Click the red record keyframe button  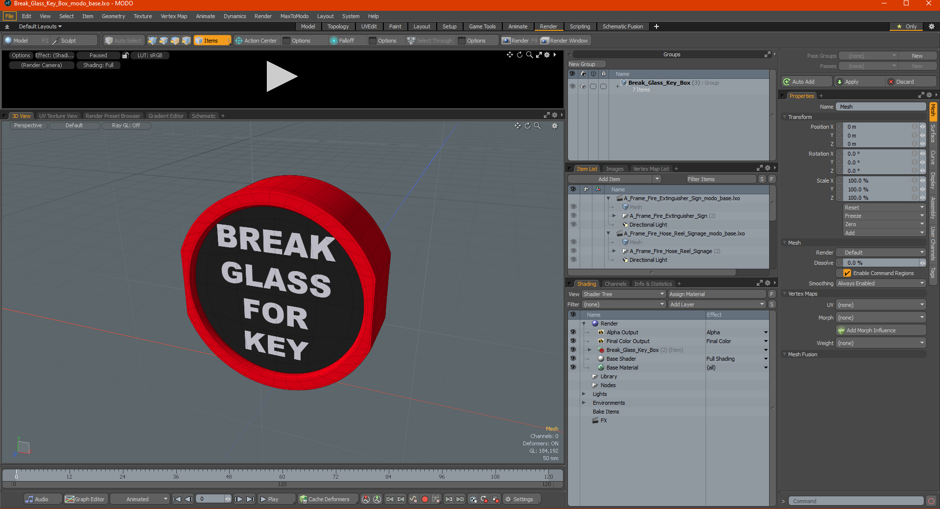[x=425, y=499]
